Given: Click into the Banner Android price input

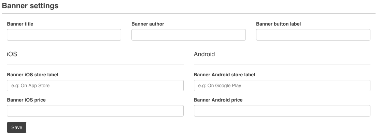Looking at the screenshot, I should [x=282, y=111].
